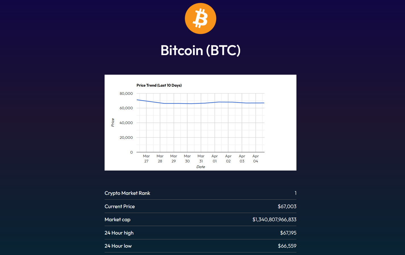Select the Mar 27 date label
The image size is (405, 255).
146,159
